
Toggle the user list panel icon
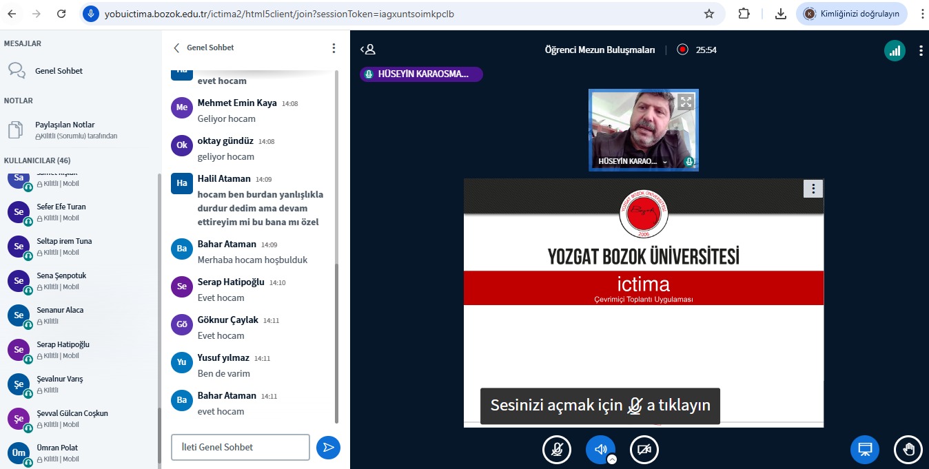tap(368, 50)
